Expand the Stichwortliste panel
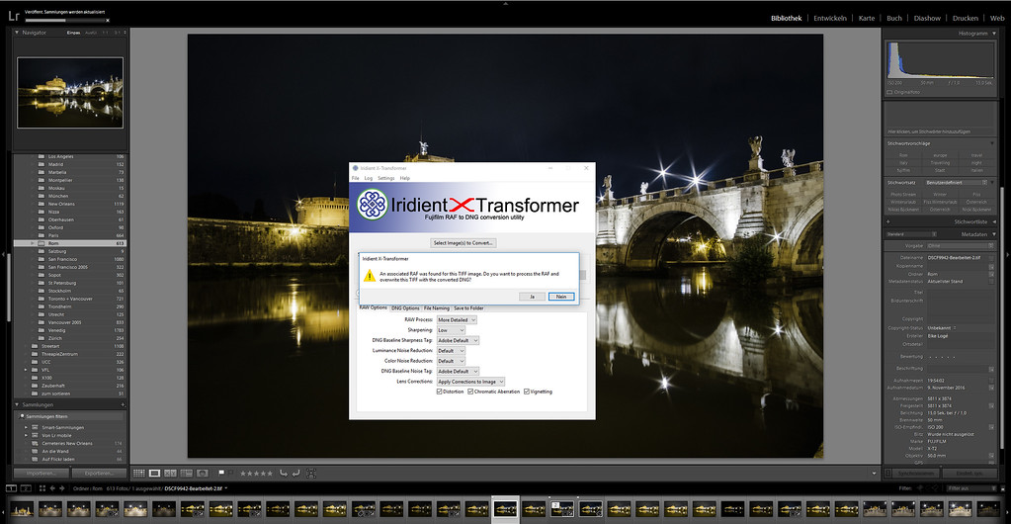Screen dimensions: 1011x524 point(993,221)
